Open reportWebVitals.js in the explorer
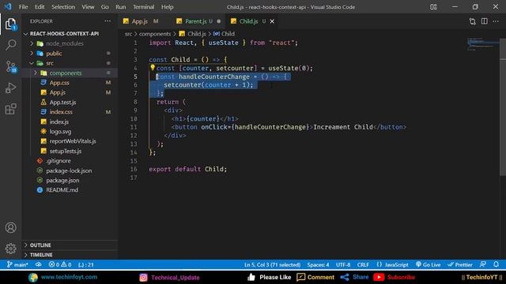 click(x=73, y=141)
